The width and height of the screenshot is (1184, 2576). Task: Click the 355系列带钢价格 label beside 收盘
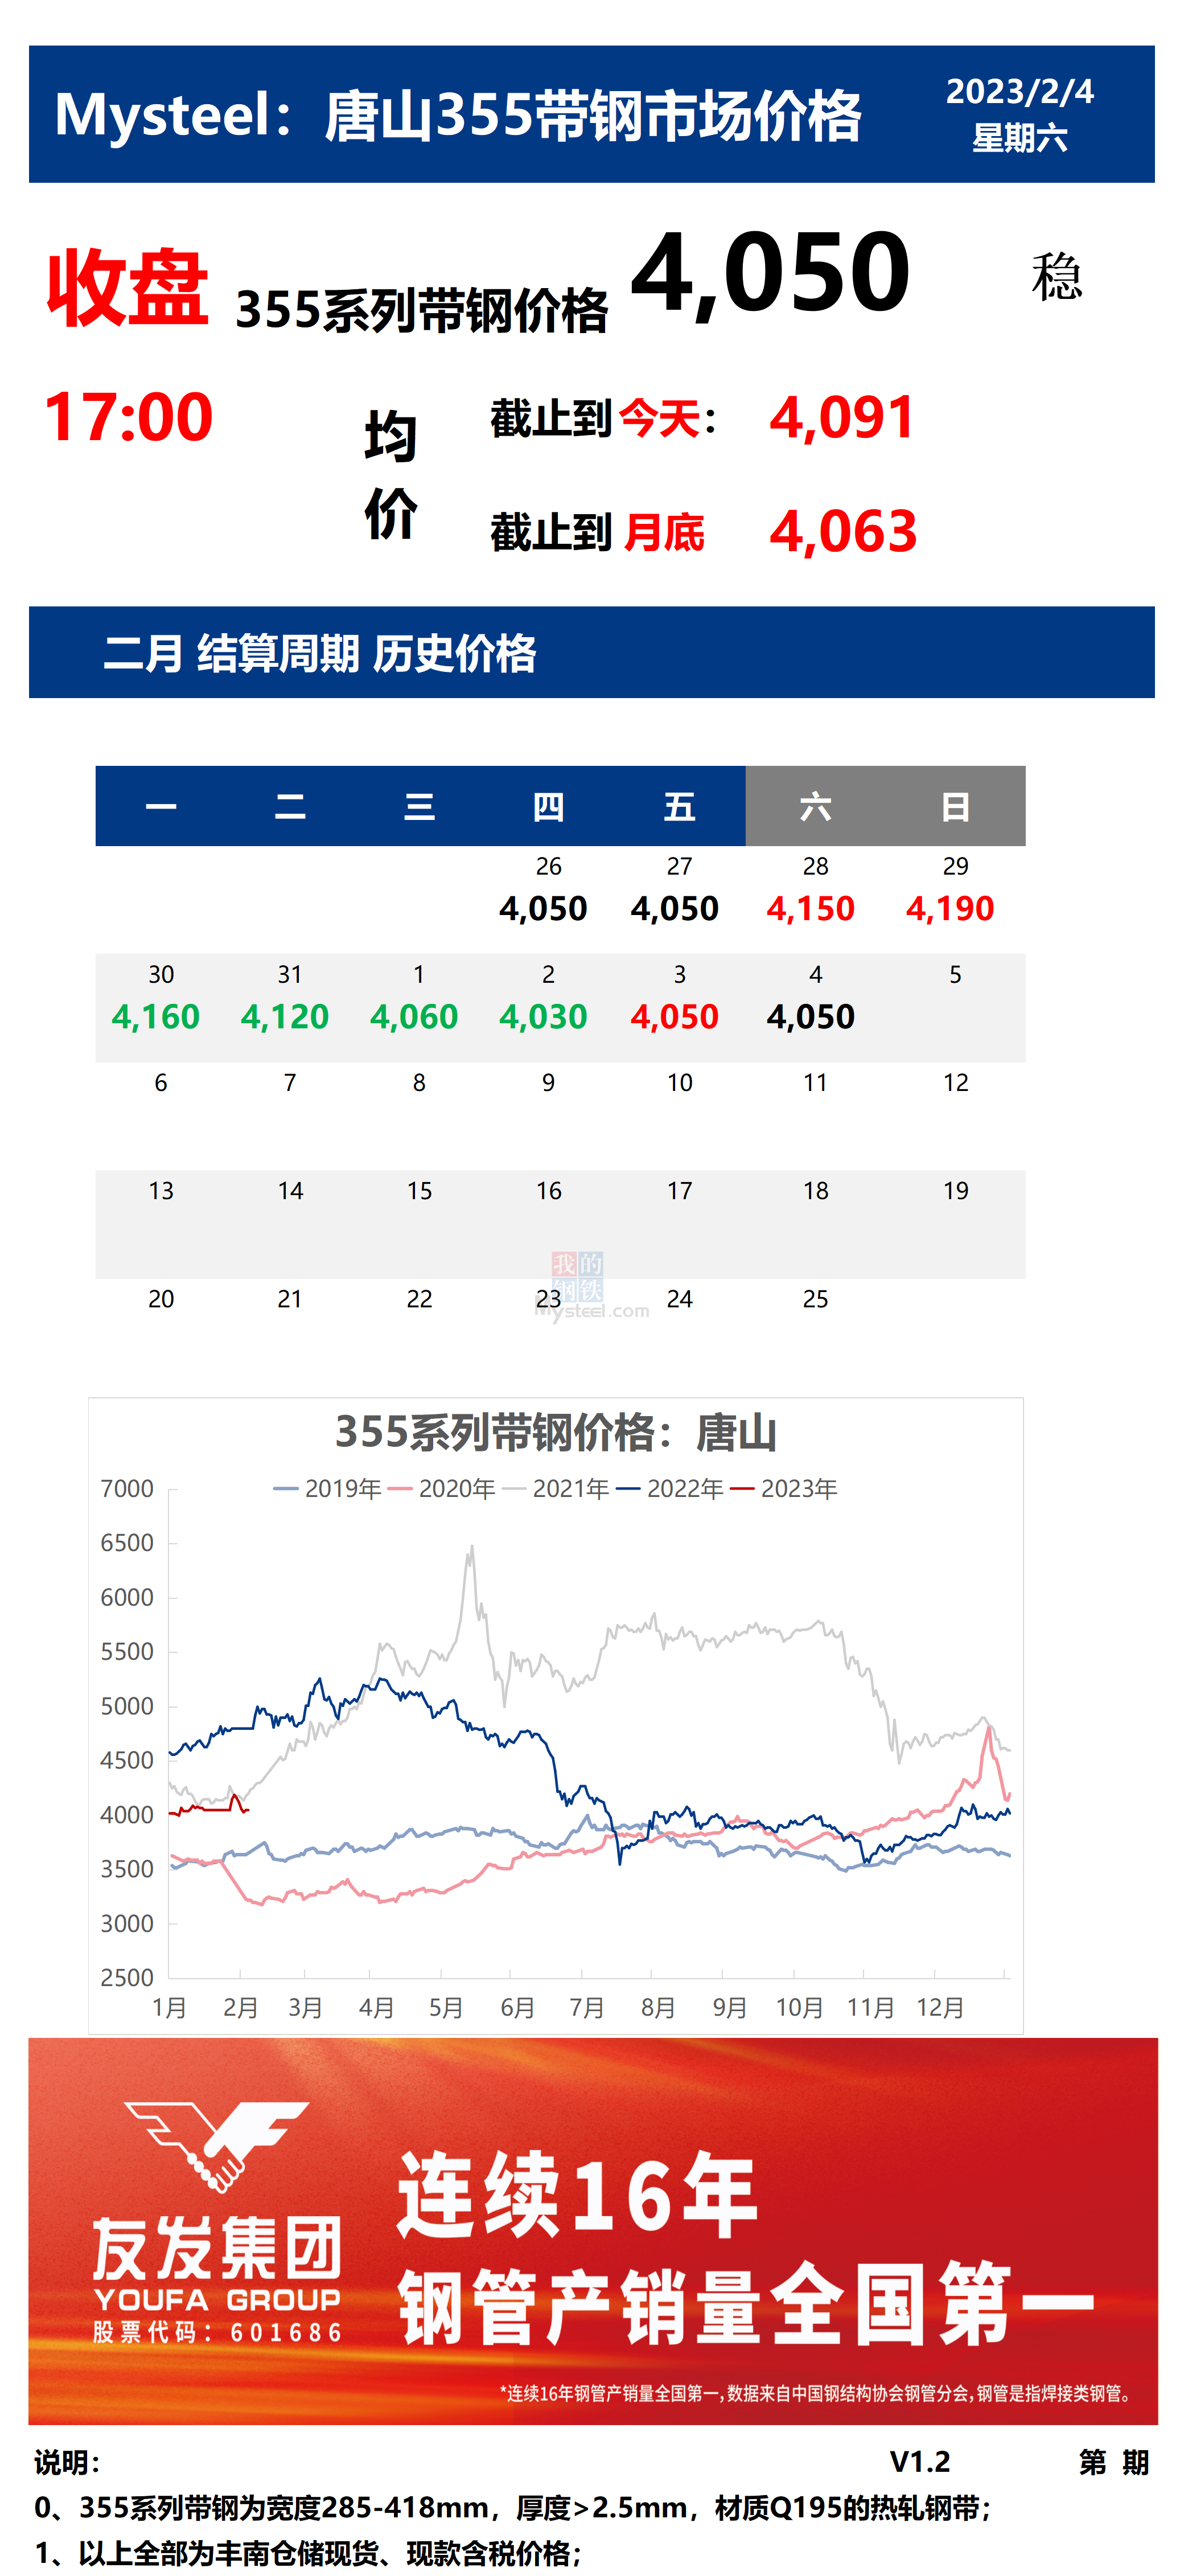(x=421, y=310)
